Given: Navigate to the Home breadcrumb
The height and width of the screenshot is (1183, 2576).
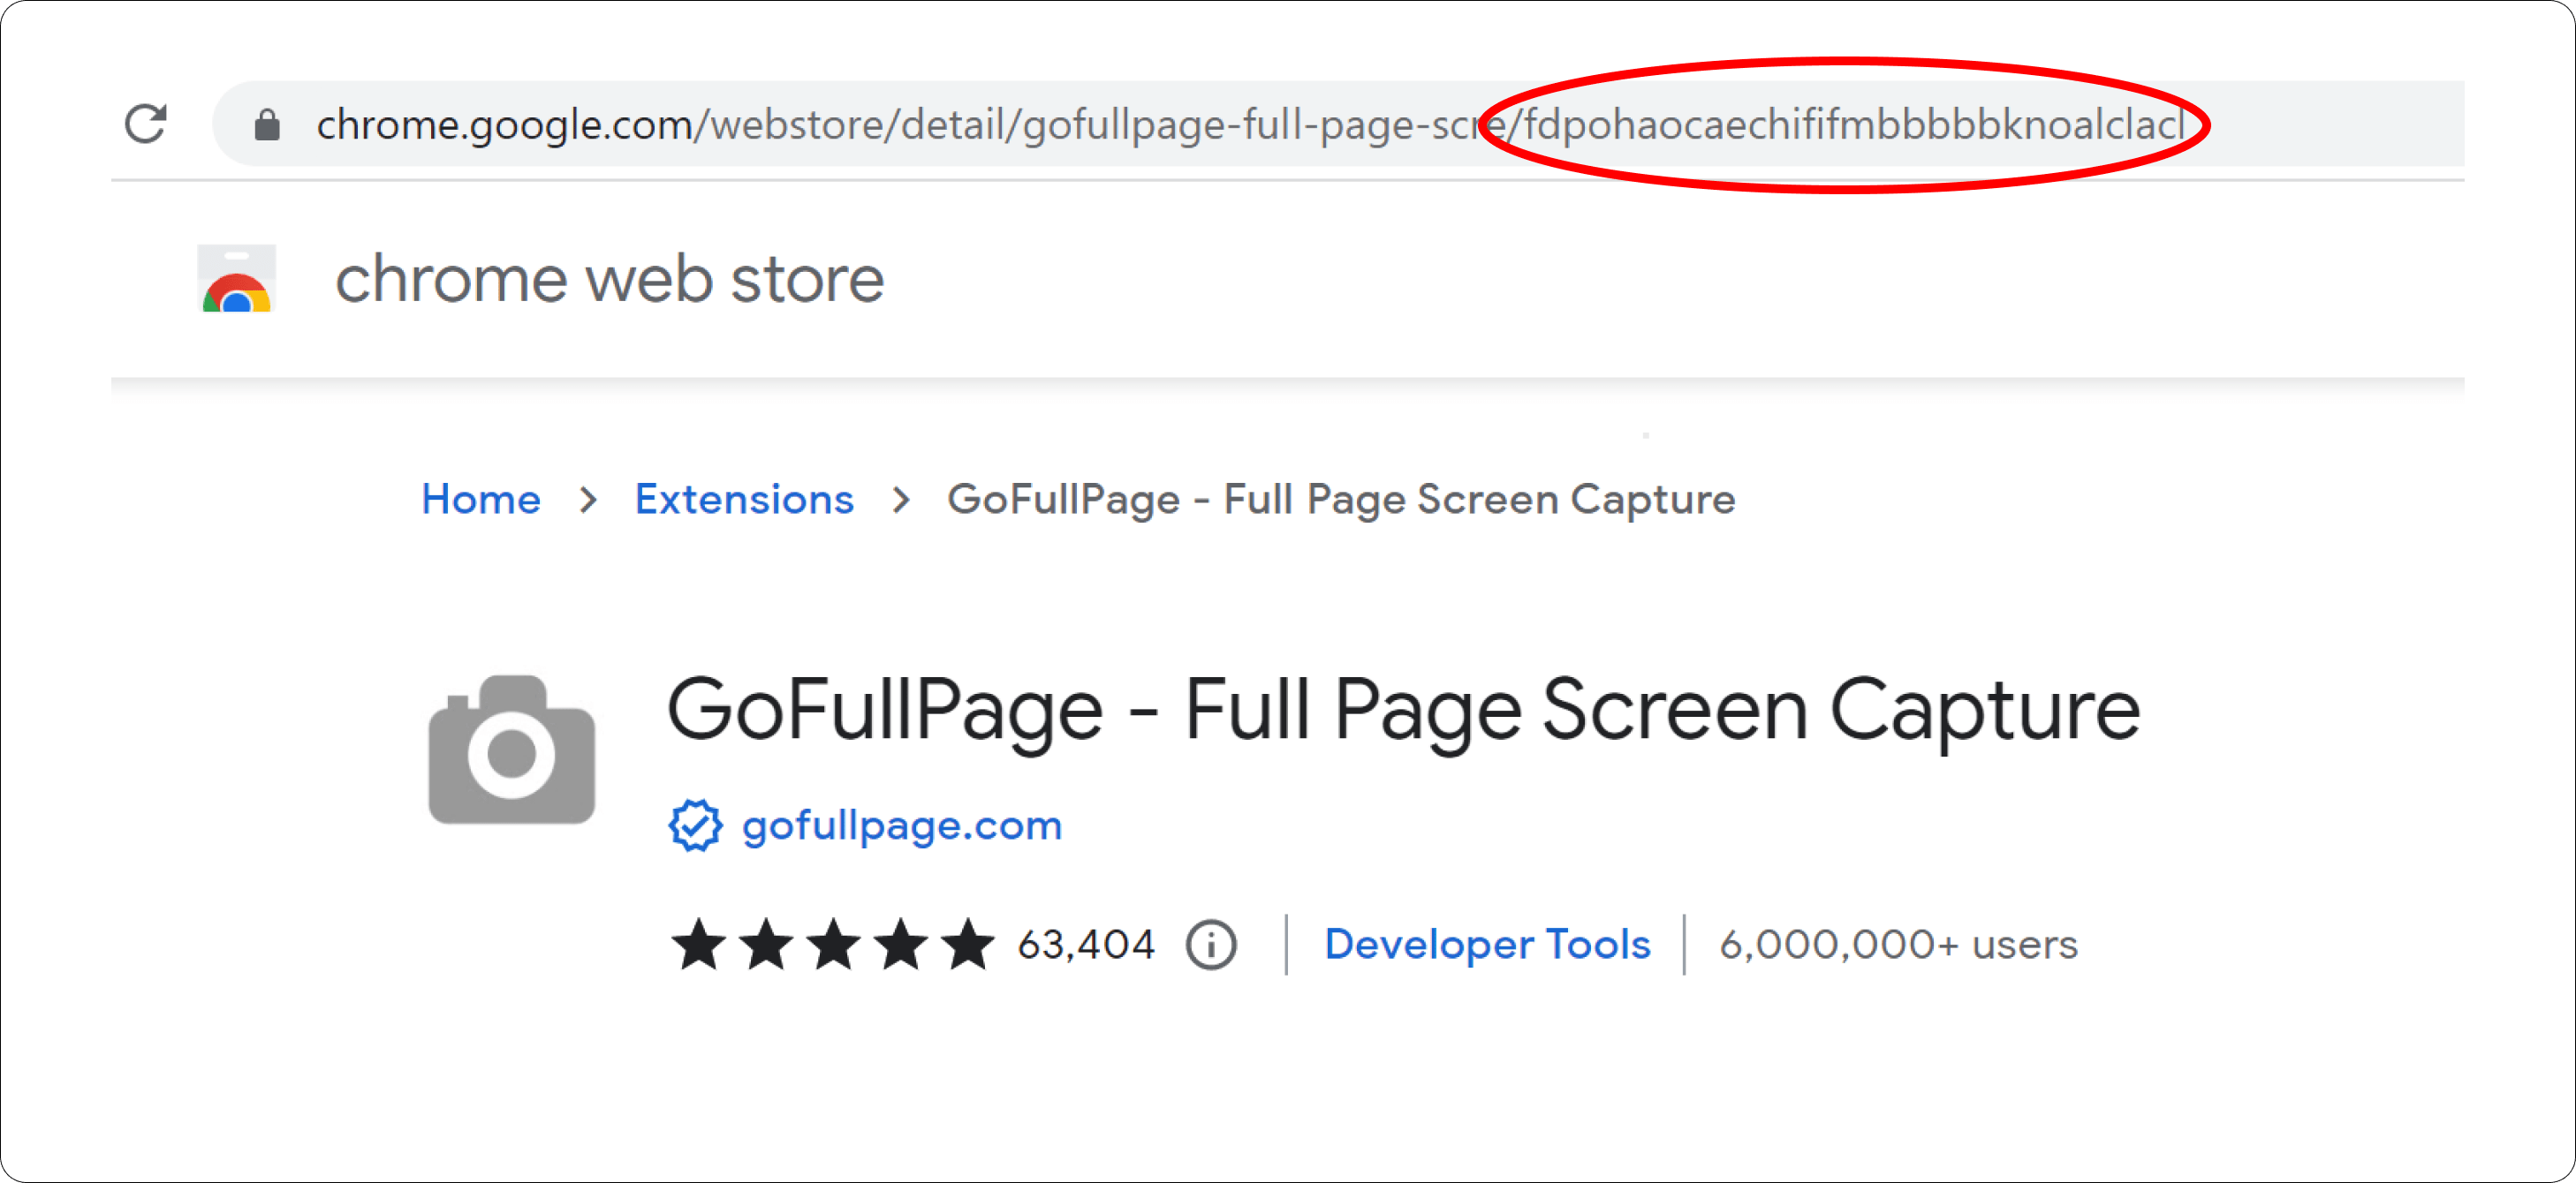Looking at the screenshot, I should pos(481,500).
